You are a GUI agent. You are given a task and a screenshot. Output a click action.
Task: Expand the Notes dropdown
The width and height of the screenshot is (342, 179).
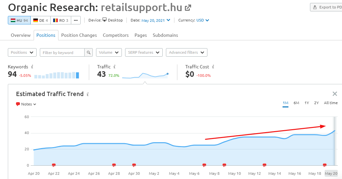point(26,104)
